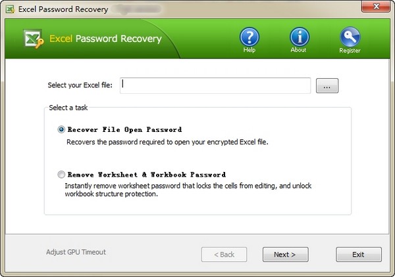Viewport: 395px width, 277px height.
Task: Click the Register text label in the header
Action: pos(350,51)
